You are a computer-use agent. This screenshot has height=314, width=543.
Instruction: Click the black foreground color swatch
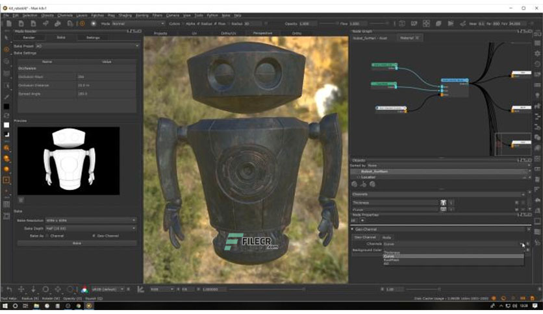click(x=6, y=106)
